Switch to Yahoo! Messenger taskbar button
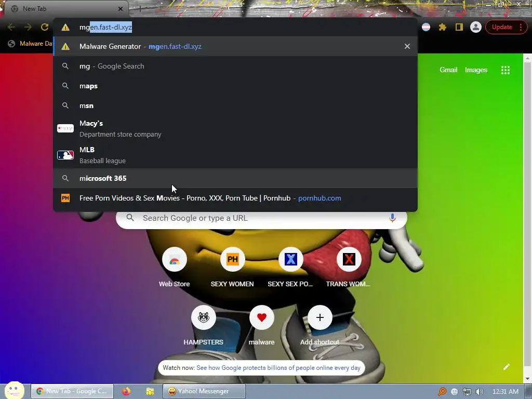The height and width of the screenshot is (399, 532). pos(204,391)
